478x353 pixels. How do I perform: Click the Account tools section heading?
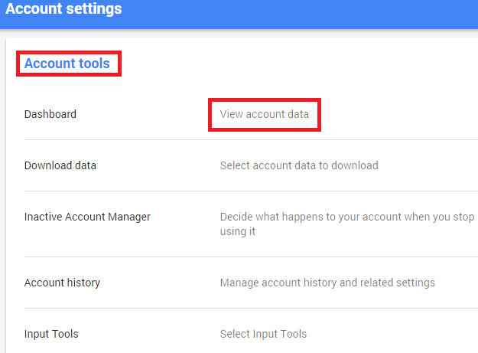click(67, 64)
